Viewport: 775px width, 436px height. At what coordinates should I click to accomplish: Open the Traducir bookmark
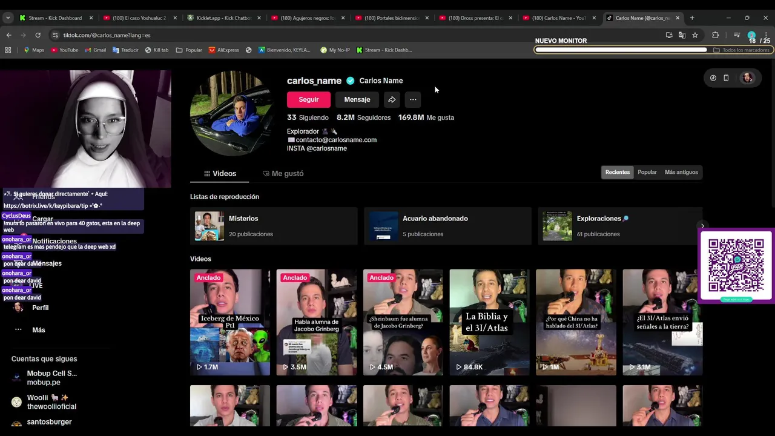[126, 50]
